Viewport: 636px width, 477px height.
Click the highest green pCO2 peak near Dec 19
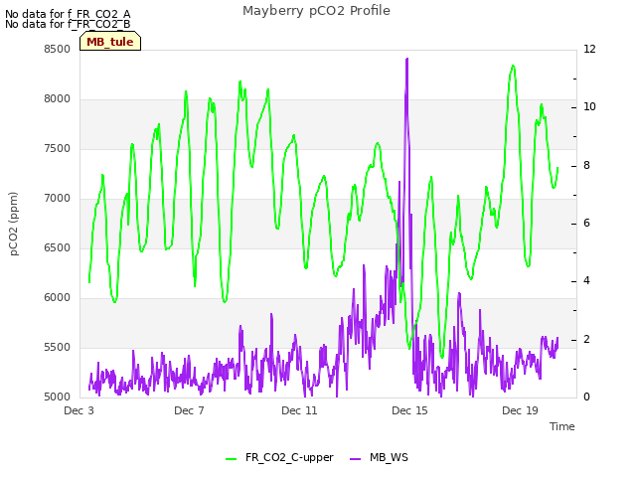point(513,66)
